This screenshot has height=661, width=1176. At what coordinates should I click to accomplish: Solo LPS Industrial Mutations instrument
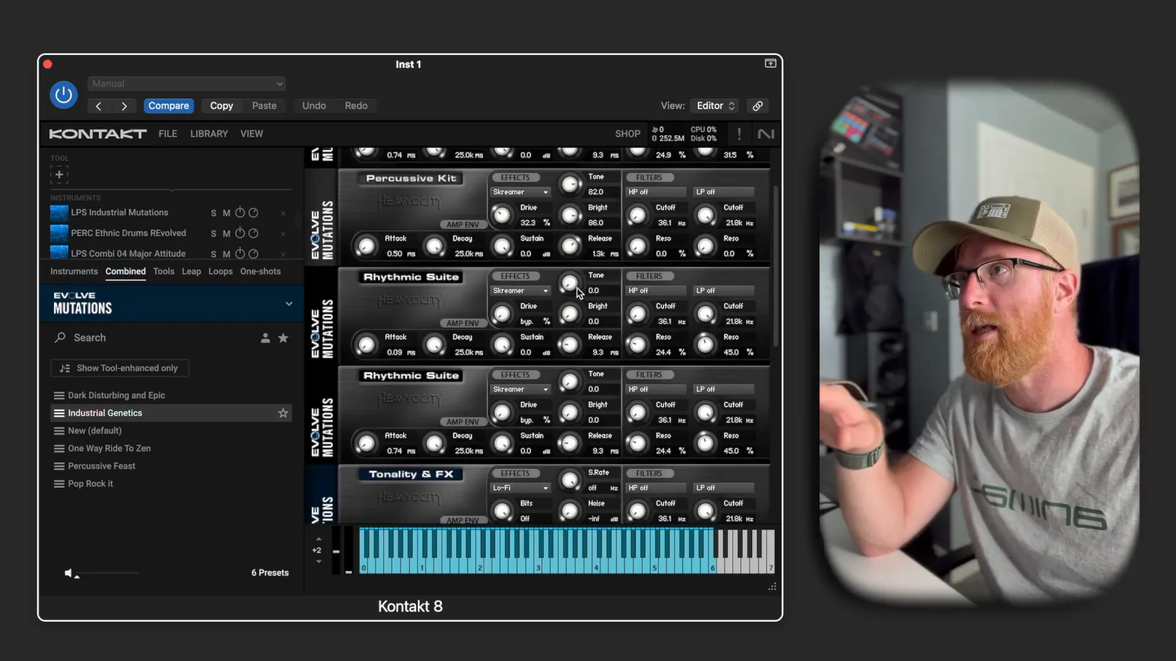coord(214,213)
